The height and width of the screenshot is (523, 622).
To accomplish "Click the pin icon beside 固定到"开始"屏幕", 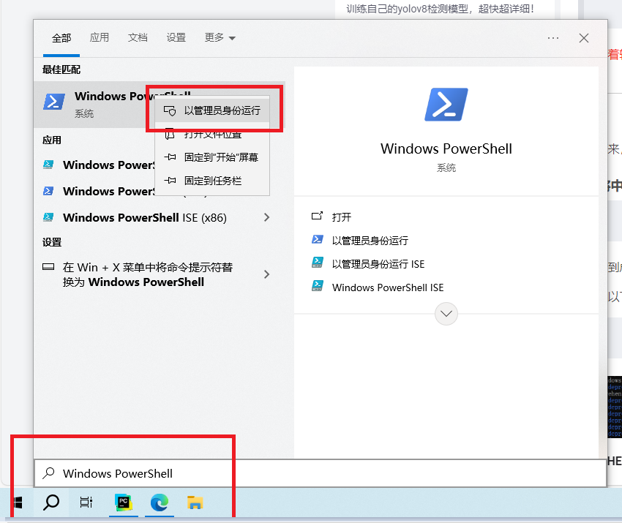I will (x=171, y=157).
